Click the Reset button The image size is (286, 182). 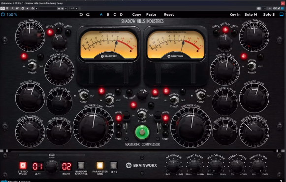[x=169, y=15]
